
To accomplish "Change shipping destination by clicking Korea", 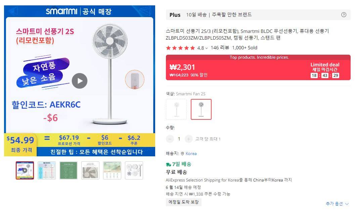I will 191,153.
